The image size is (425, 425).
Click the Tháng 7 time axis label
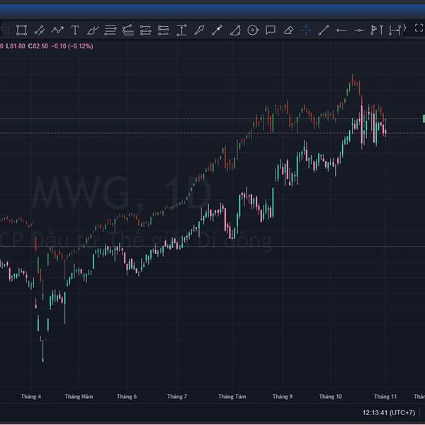(177, 397)
